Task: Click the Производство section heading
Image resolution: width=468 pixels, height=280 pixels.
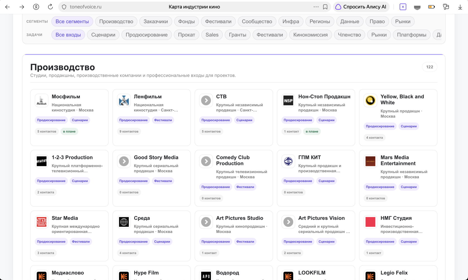Action: tap(63, 67)
